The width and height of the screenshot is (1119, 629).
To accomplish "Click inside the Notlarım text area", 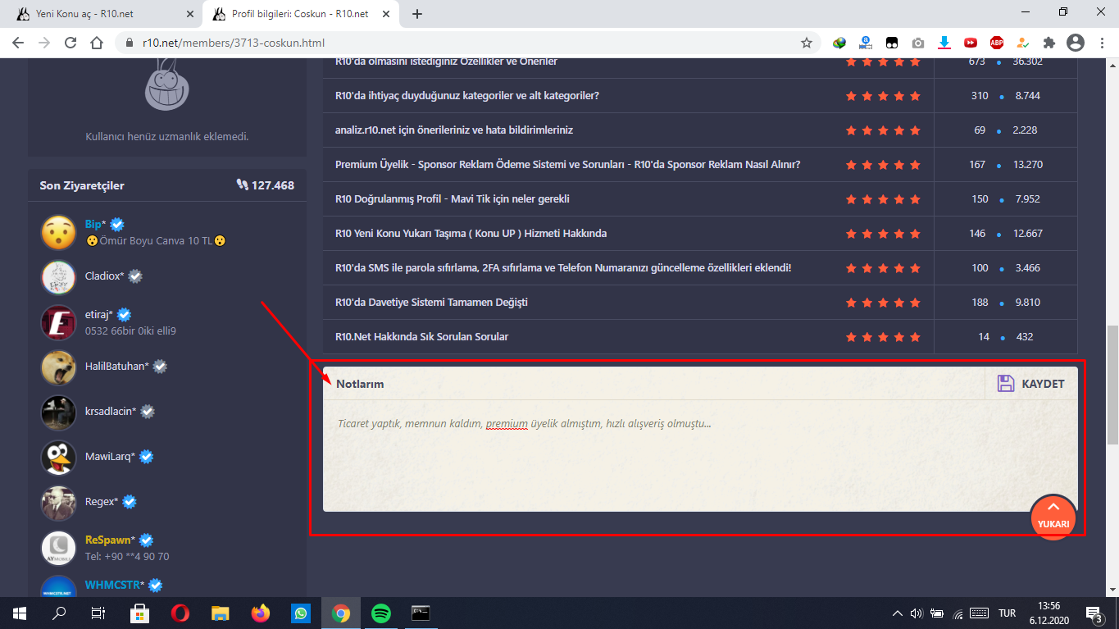I will click(699, 455).
